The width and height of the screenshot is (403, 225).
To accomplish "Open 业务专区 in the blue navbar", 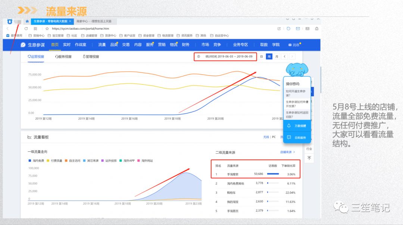I will (240, 45).
